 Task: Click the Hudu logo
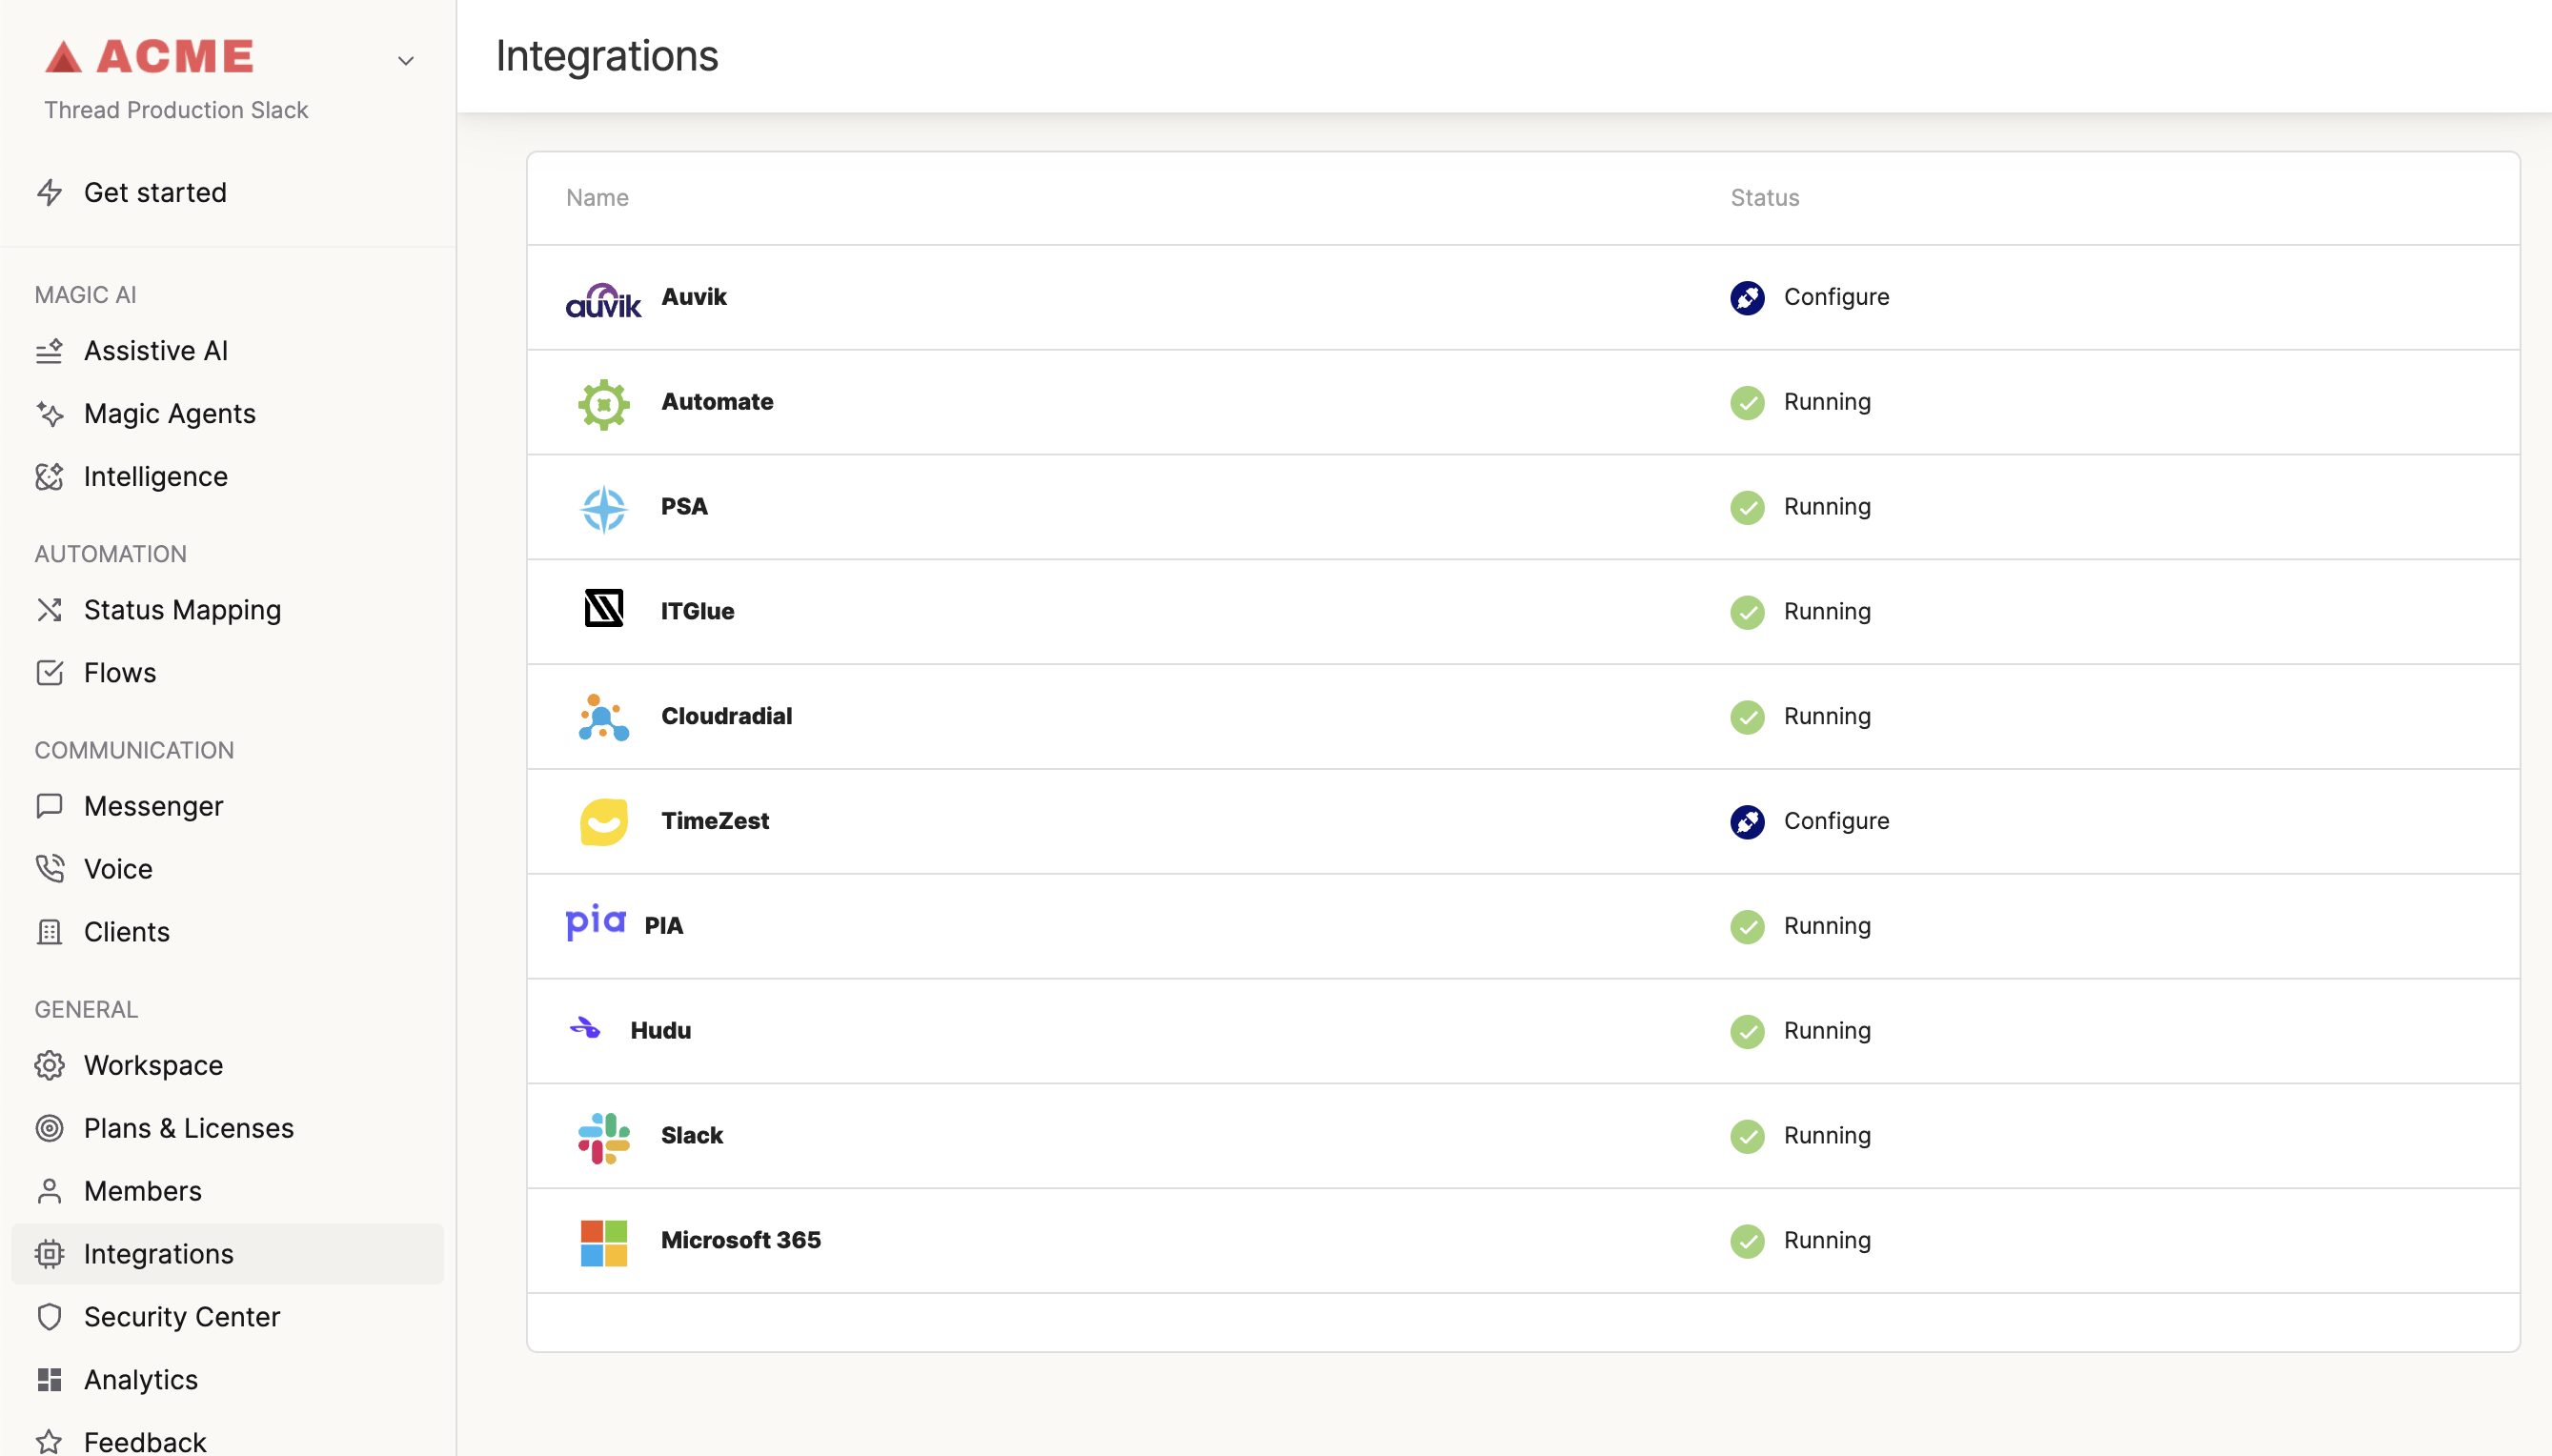pos(585,1028)
